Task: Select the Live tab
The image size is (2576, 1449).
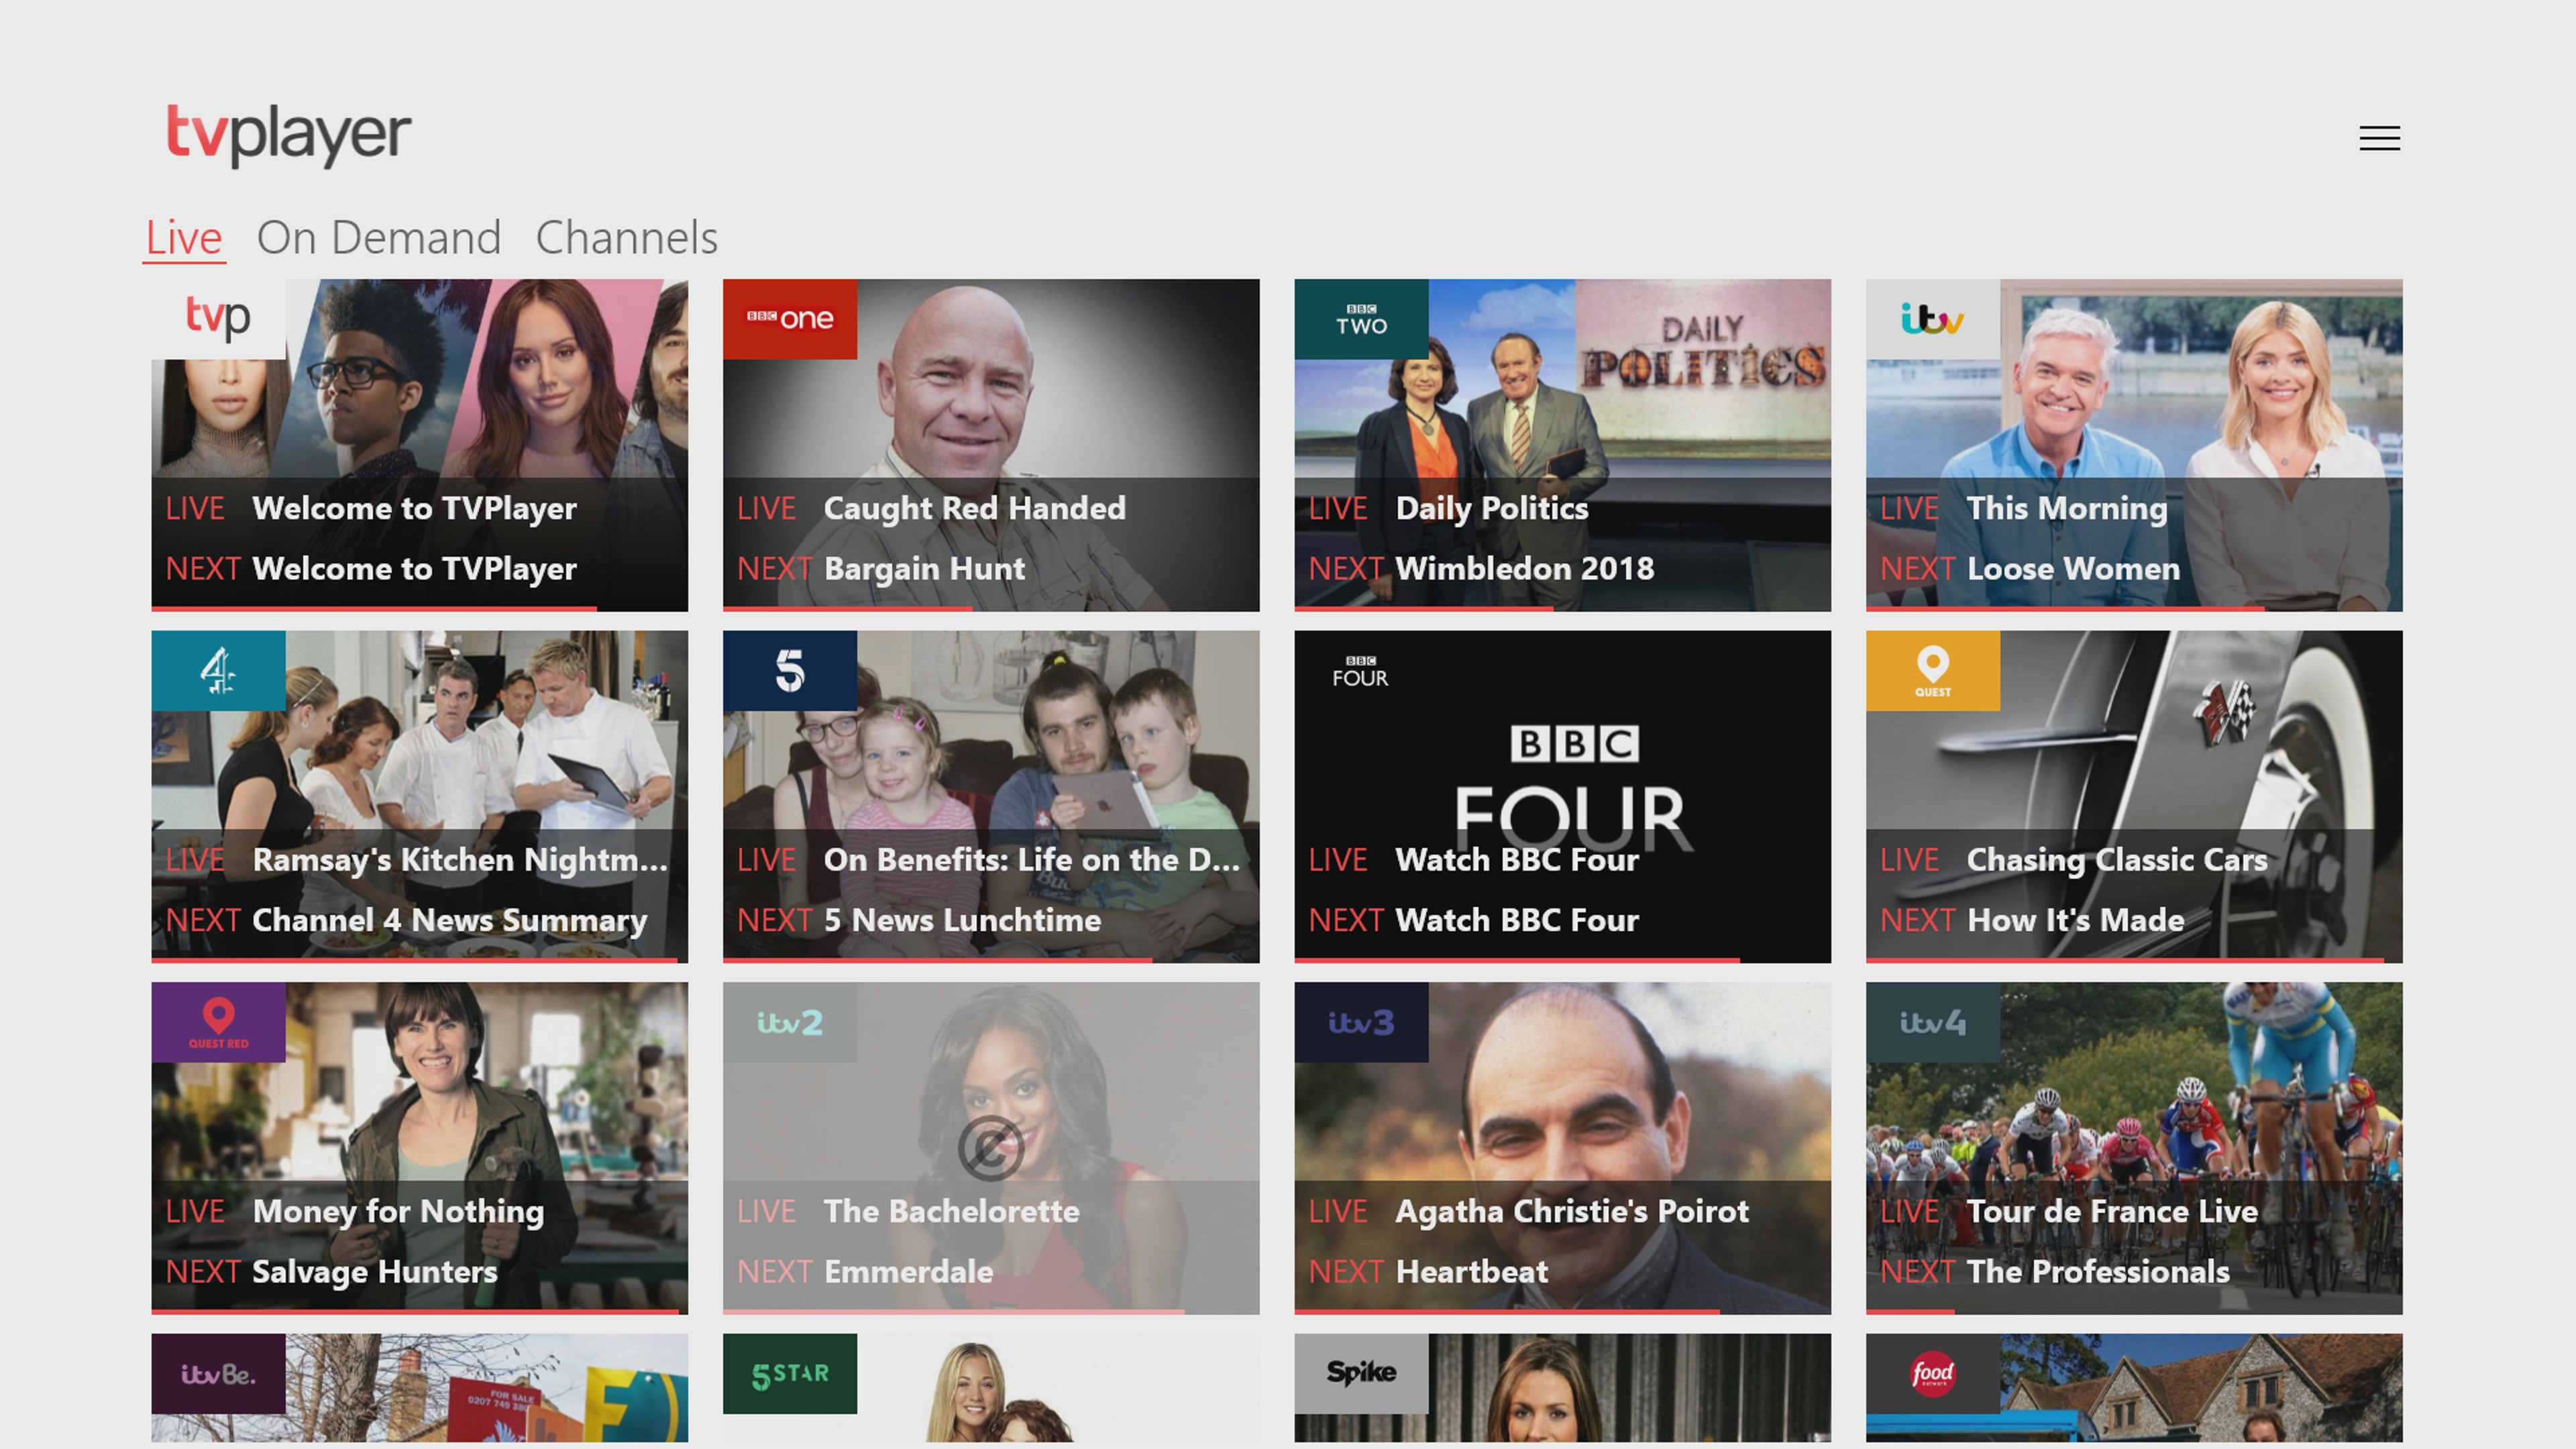Action: point(184,238)
